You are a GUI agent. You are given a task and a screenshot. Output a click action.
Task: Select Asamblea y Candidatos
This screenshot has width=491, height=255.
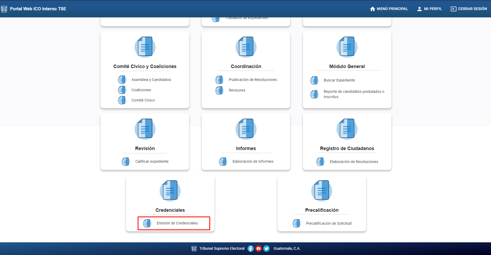[x=151, y=80]
